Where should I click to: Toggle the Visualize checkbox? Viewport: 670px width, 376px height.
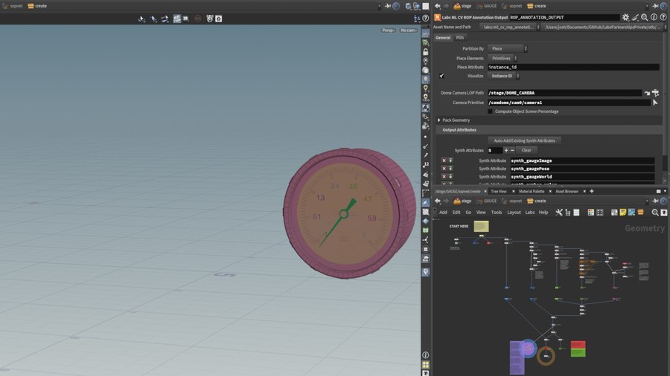tap(441, 76)
